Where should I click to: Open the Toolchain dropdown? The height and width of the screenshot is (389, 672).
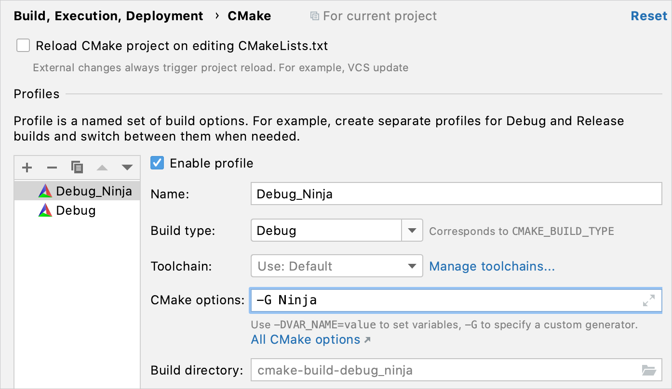[x=412, y=266]
